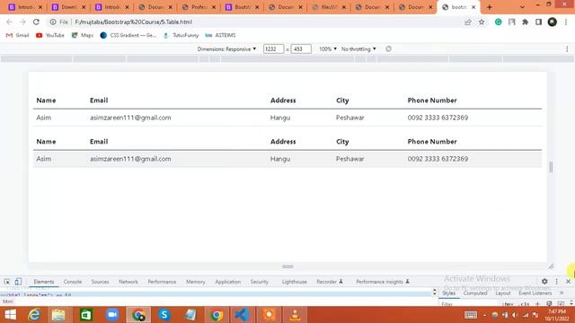Screen dimensions: 575x323
Task: Open Skype from the taskbar
Action: click(164, 315)
